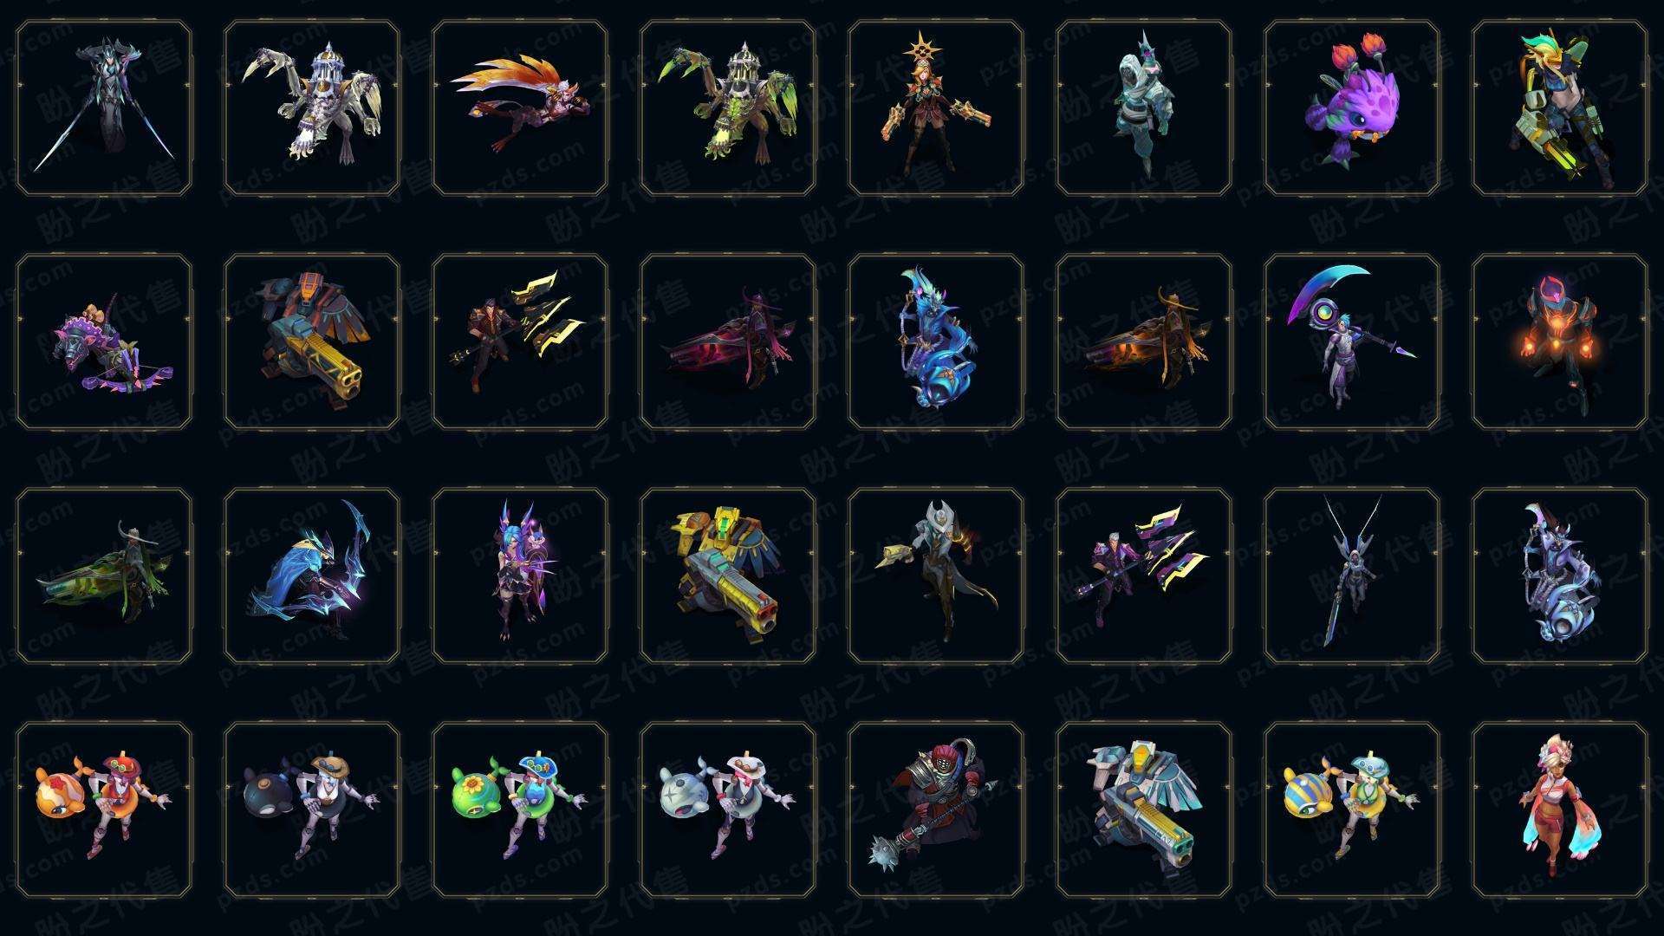Select the white hooded figure thumbnail
Image resolution: width=1664 pixels, height=936 pixels.
1144,108
